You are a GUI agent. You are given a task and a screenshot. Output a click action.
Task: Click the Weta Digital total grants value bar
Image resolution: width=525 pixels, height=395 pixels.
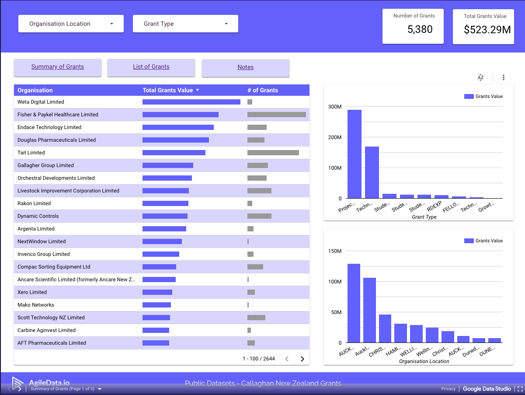click(191, 102)
